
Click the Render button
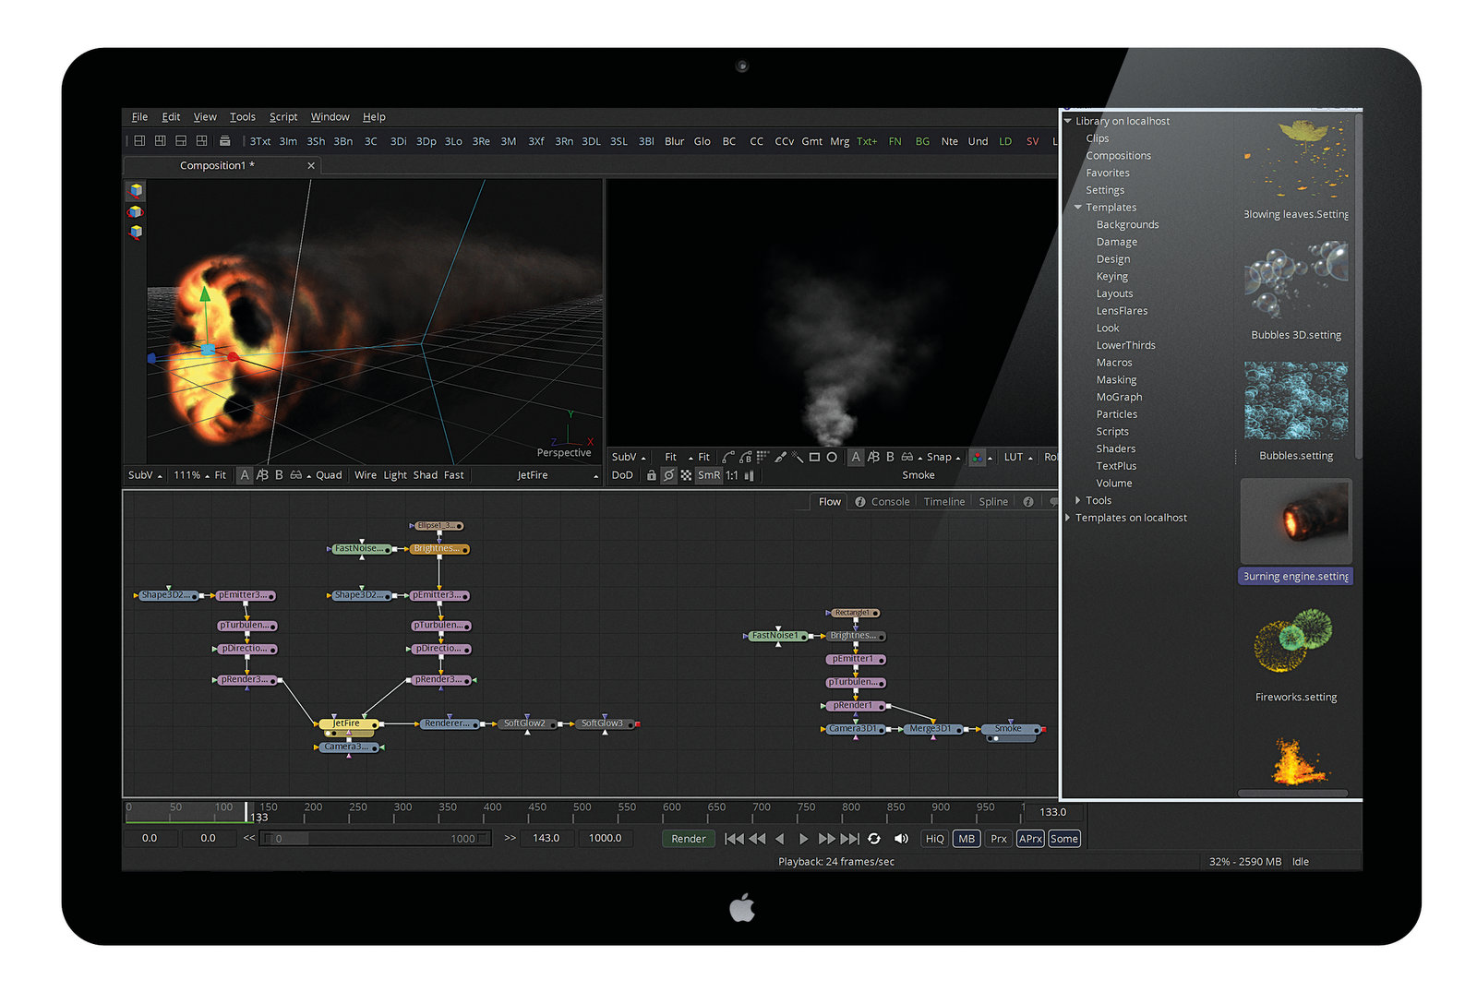pyautogui.click(x=688, y=839)
